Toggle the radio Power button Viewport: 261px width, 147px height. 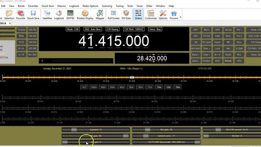coord(228,61)
